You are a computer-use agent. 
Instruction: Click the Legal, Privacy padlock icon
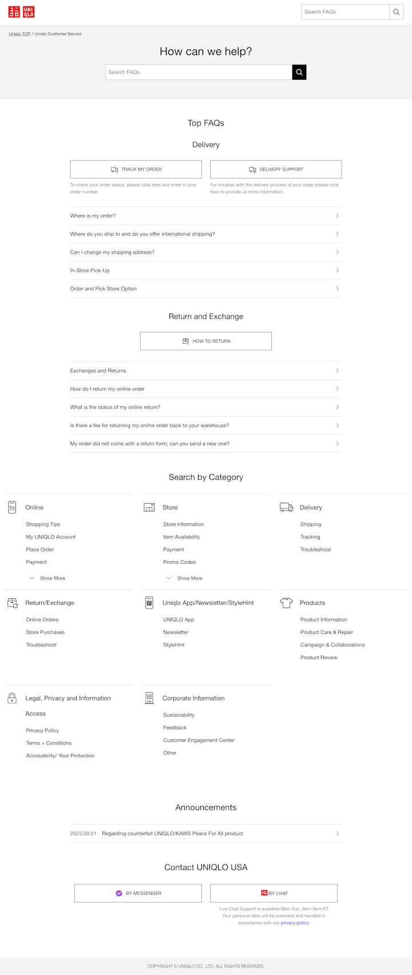(12, 698)
